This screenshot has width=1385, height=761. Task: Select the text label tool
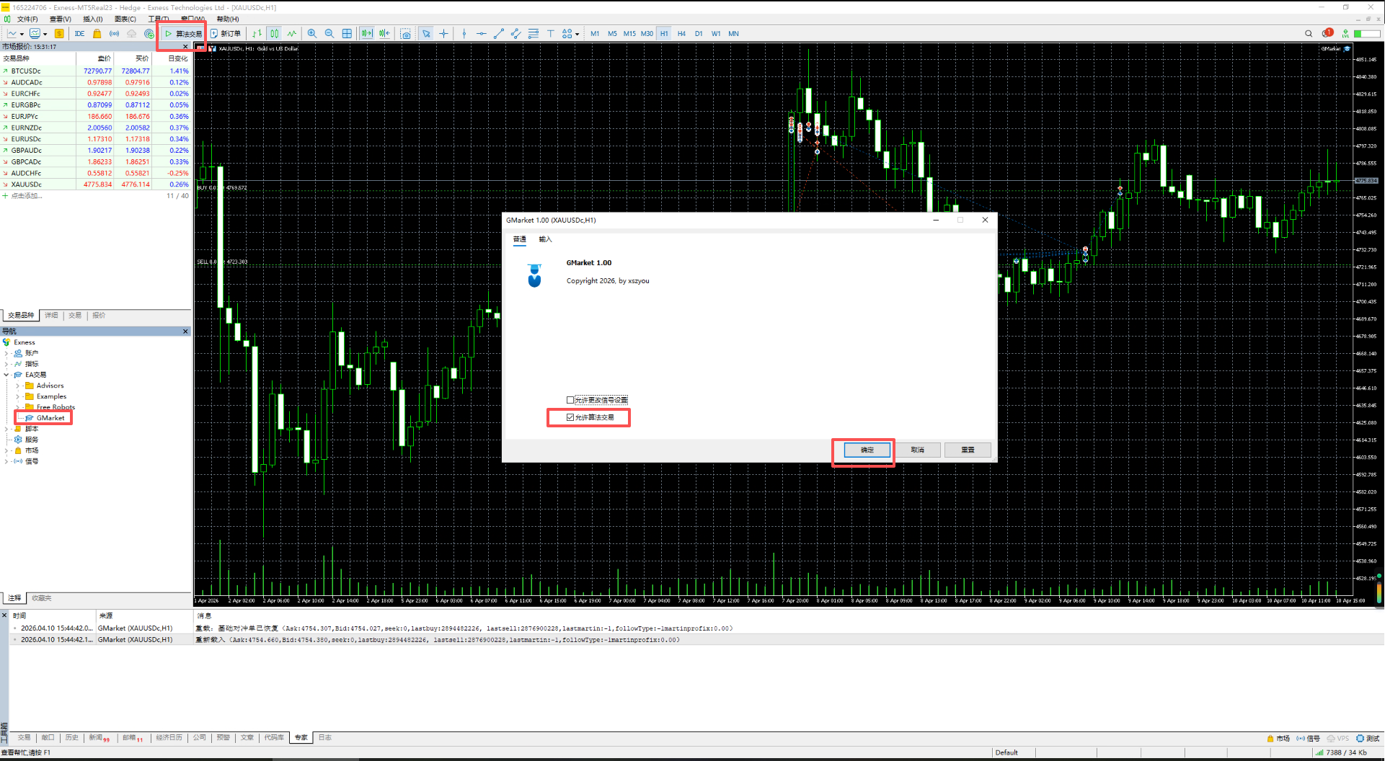[550, 34]
